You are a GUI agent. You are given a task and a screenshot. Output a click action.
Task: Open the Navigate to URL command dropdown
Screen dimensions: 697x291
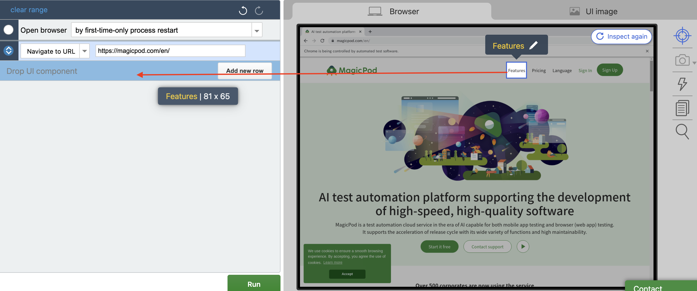[x=84, y=51]
